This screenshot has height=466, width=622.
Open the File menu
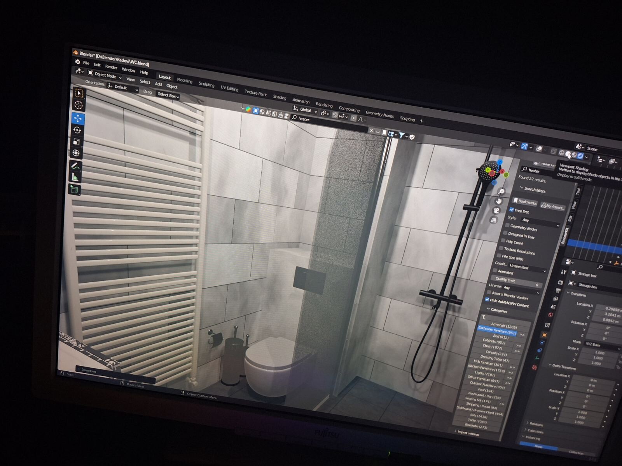(x=86, y=63)
